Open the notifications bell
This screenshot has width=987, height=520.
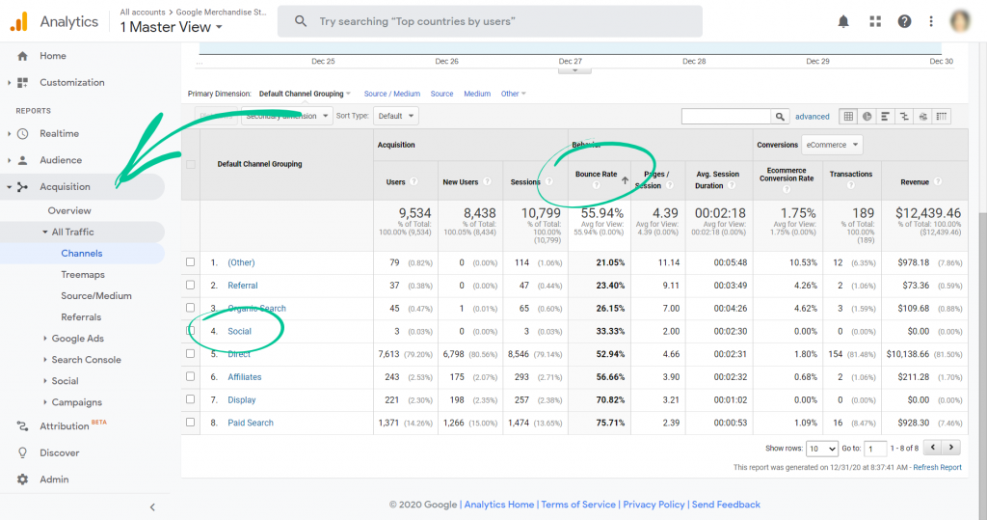pyautogui.click(x=843, y=21)
